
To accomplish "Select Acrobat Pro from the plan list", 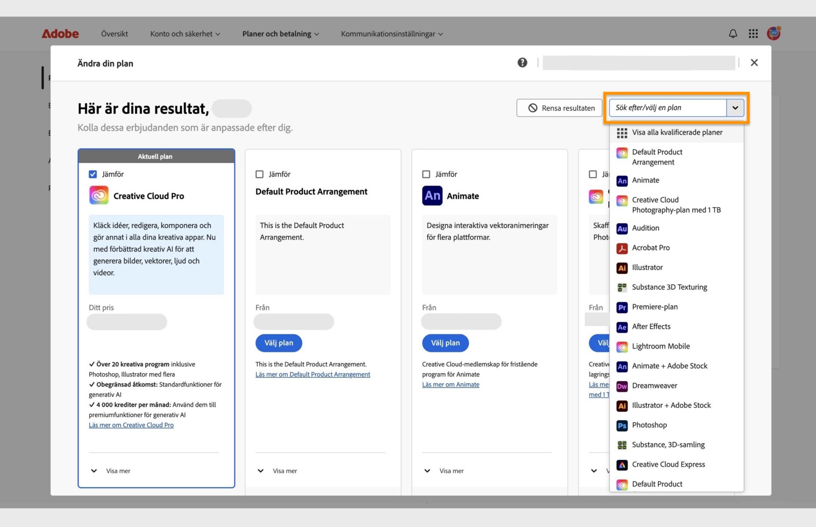I will click(650, 248).
